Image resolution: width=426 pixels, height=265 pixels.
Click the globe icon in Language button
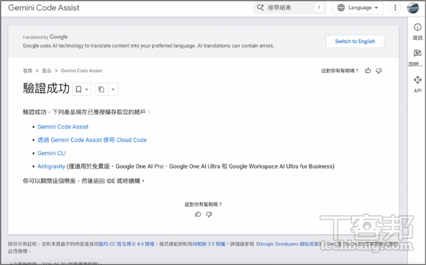point(341,8)
